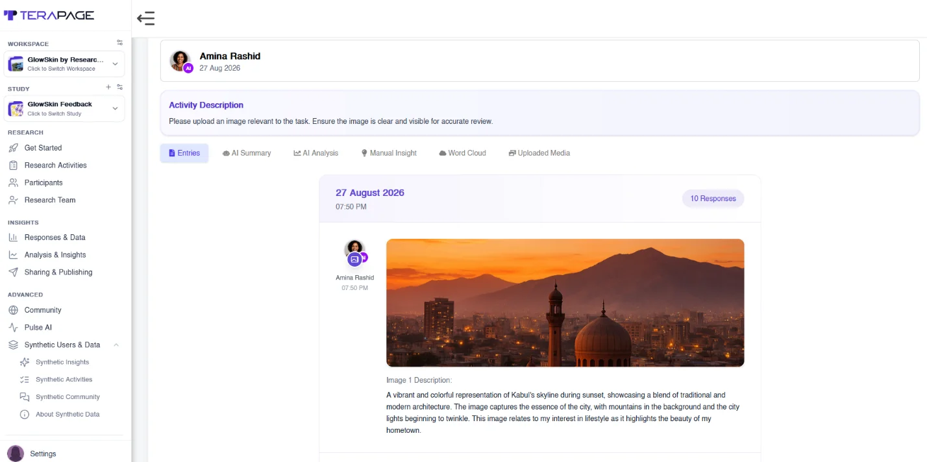View the Uploaded Media tab
This screenshot has width=927, height=462.
pos(539,153)
